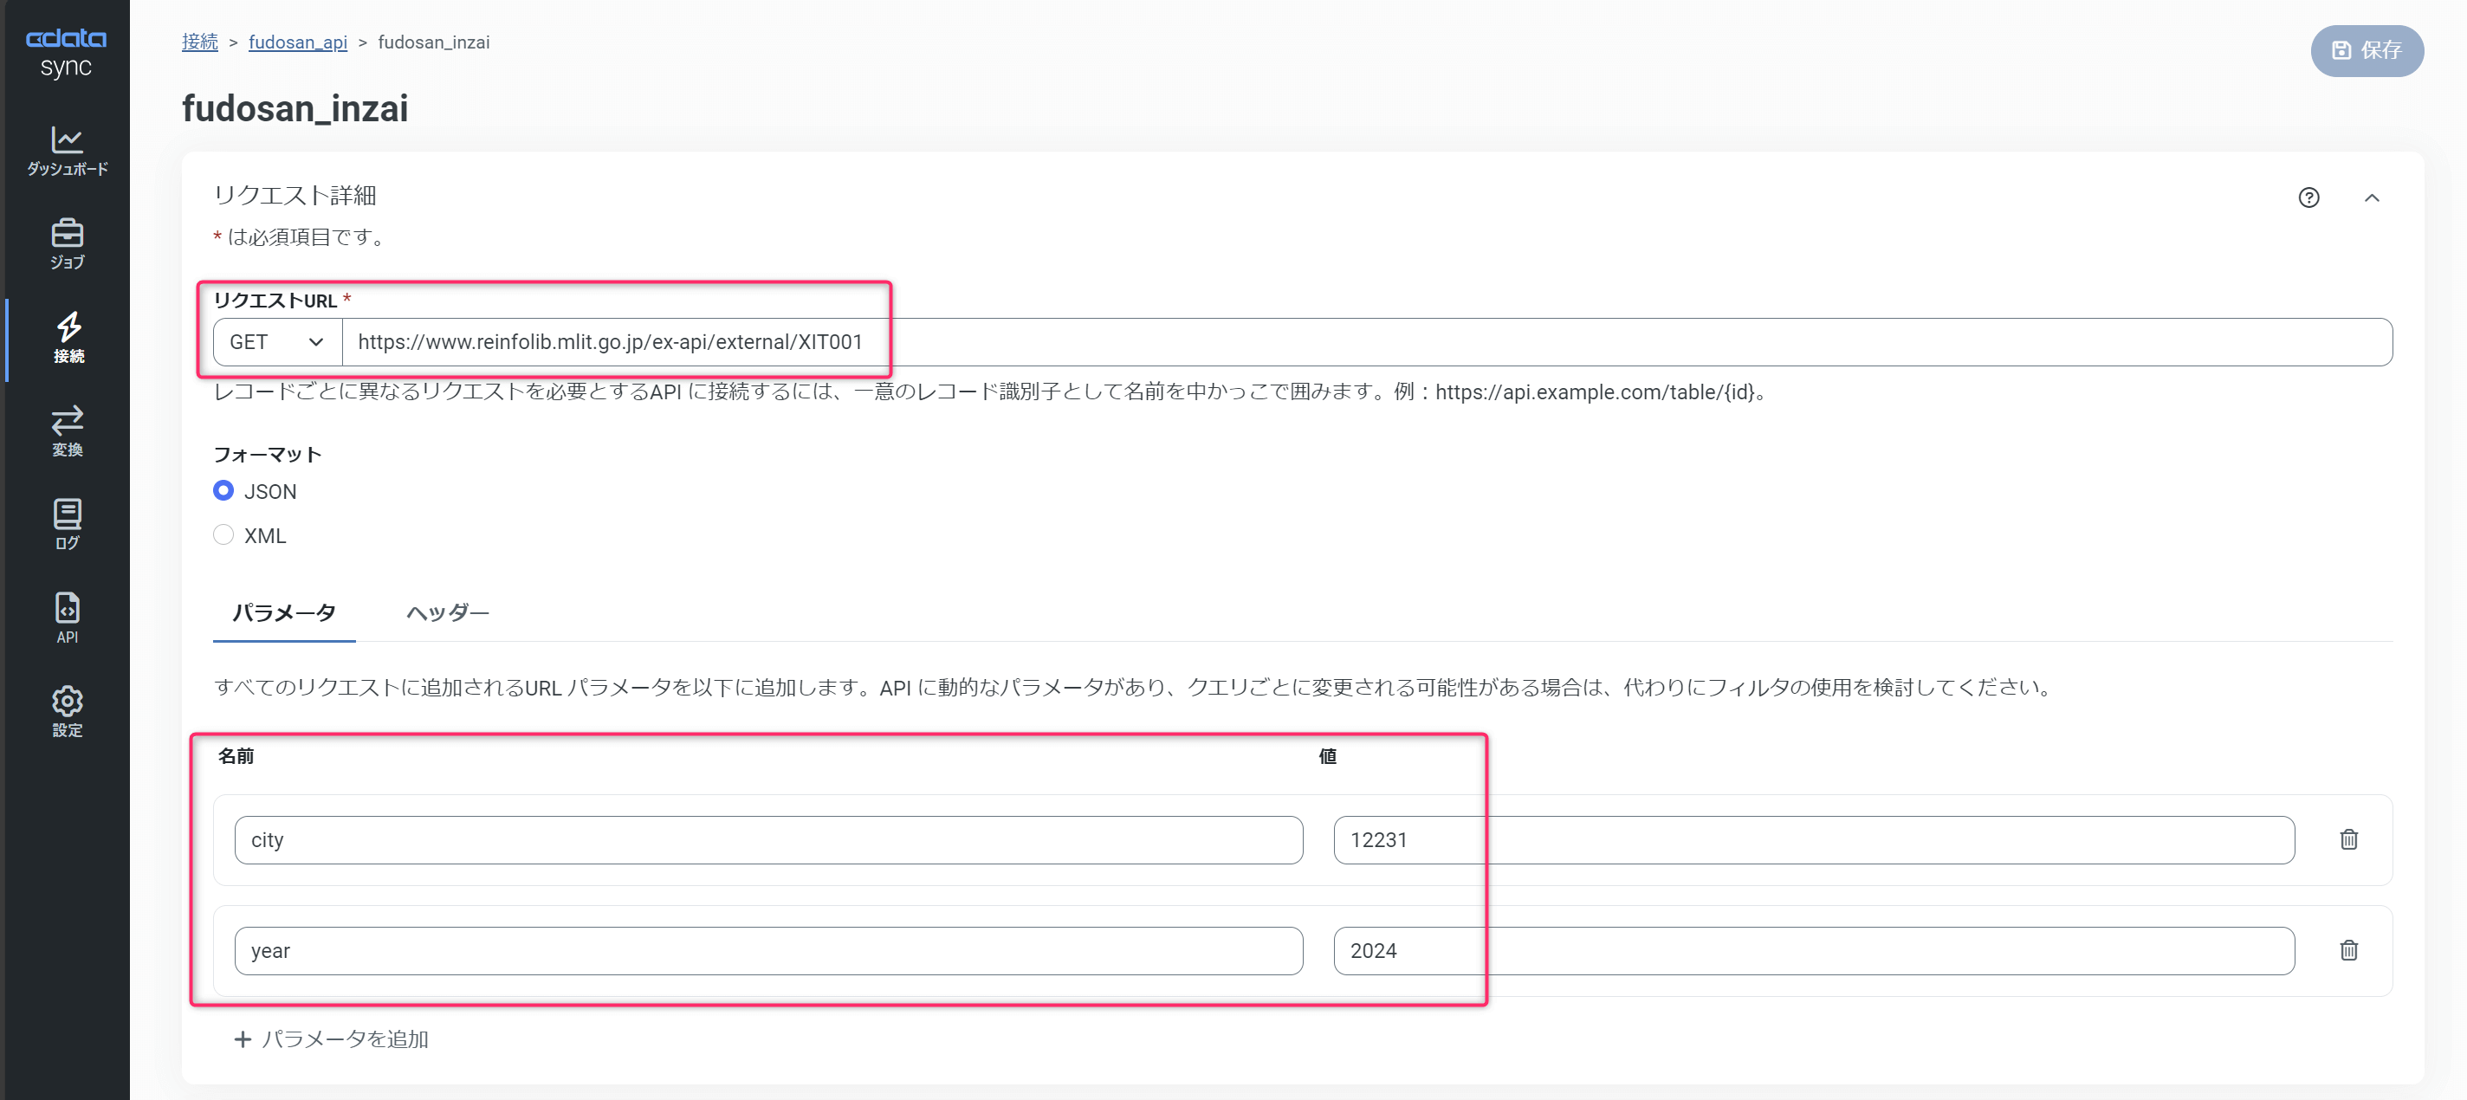Select the JSON format radio button
The width and height of the screenshot is (2467, 1100).
point(223,491)
